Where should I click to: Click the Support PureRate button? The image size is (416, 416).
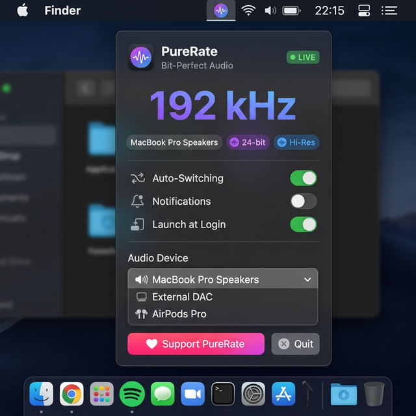point(196,344)
